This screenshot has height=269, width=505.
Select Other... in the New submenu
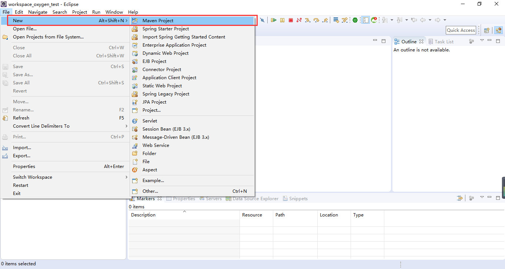pos(192,191)
